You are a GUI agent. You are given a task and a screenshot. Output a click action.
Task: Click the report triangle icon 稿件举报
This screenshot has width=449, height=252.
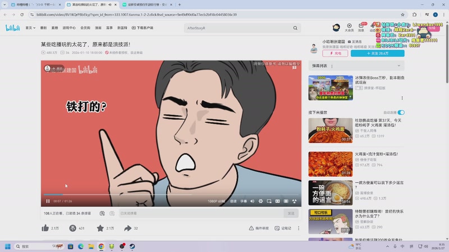coord(251,228)
